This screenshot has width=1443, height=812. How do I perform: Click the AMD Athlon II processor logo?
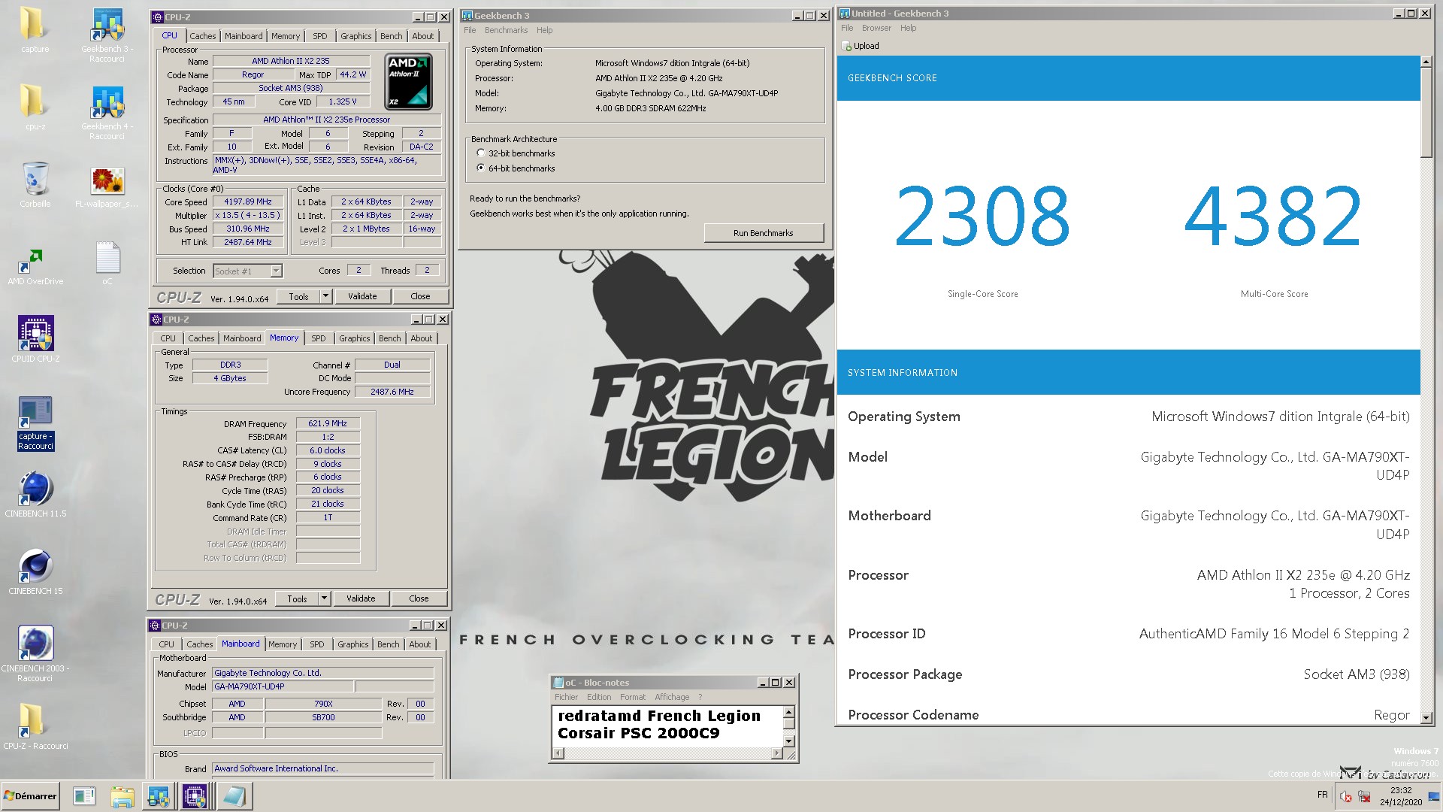pos(408,82)
